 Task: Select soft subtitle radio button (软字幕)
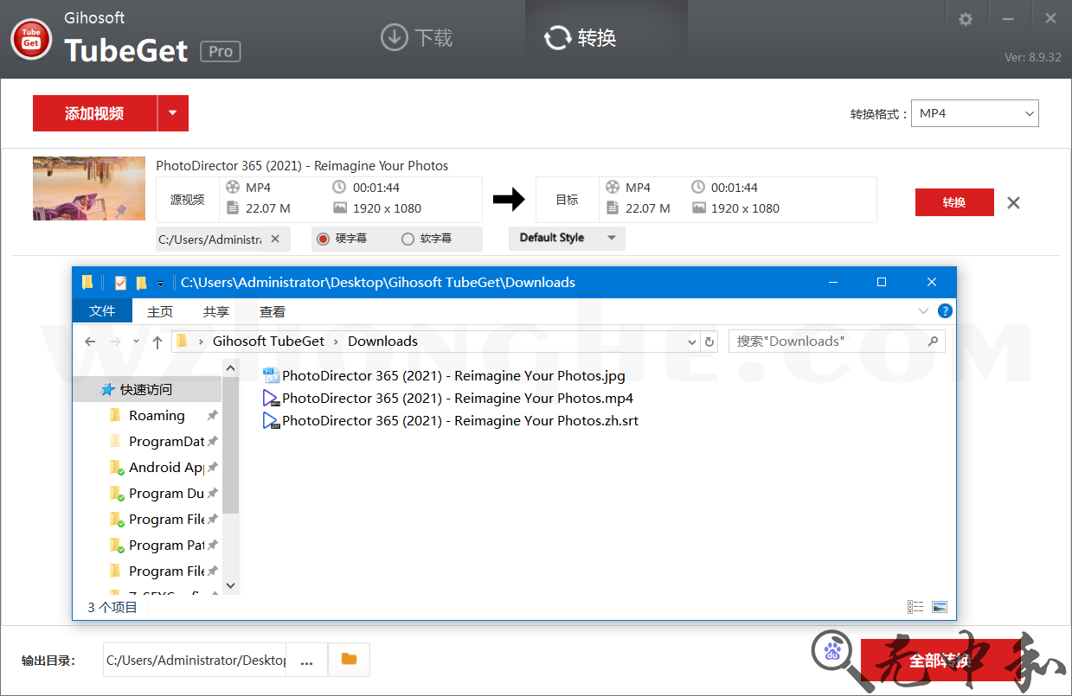tap(408, 239)
